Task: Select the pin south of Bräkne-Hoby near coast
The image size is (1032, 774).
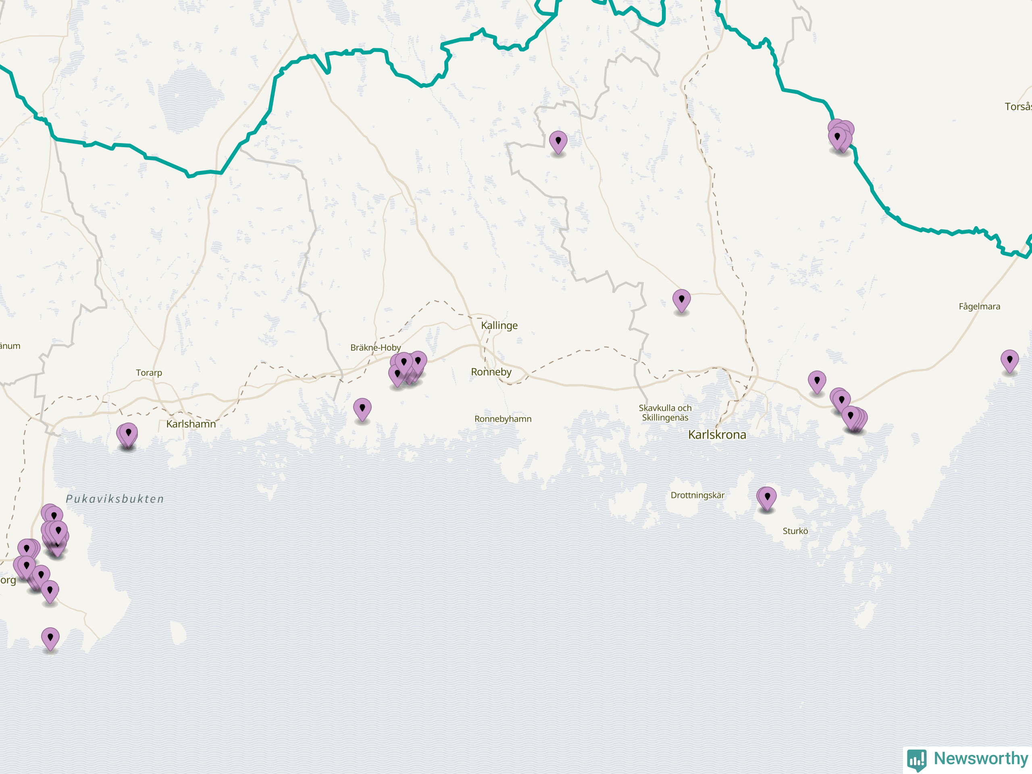Action: tap(362, 410)
